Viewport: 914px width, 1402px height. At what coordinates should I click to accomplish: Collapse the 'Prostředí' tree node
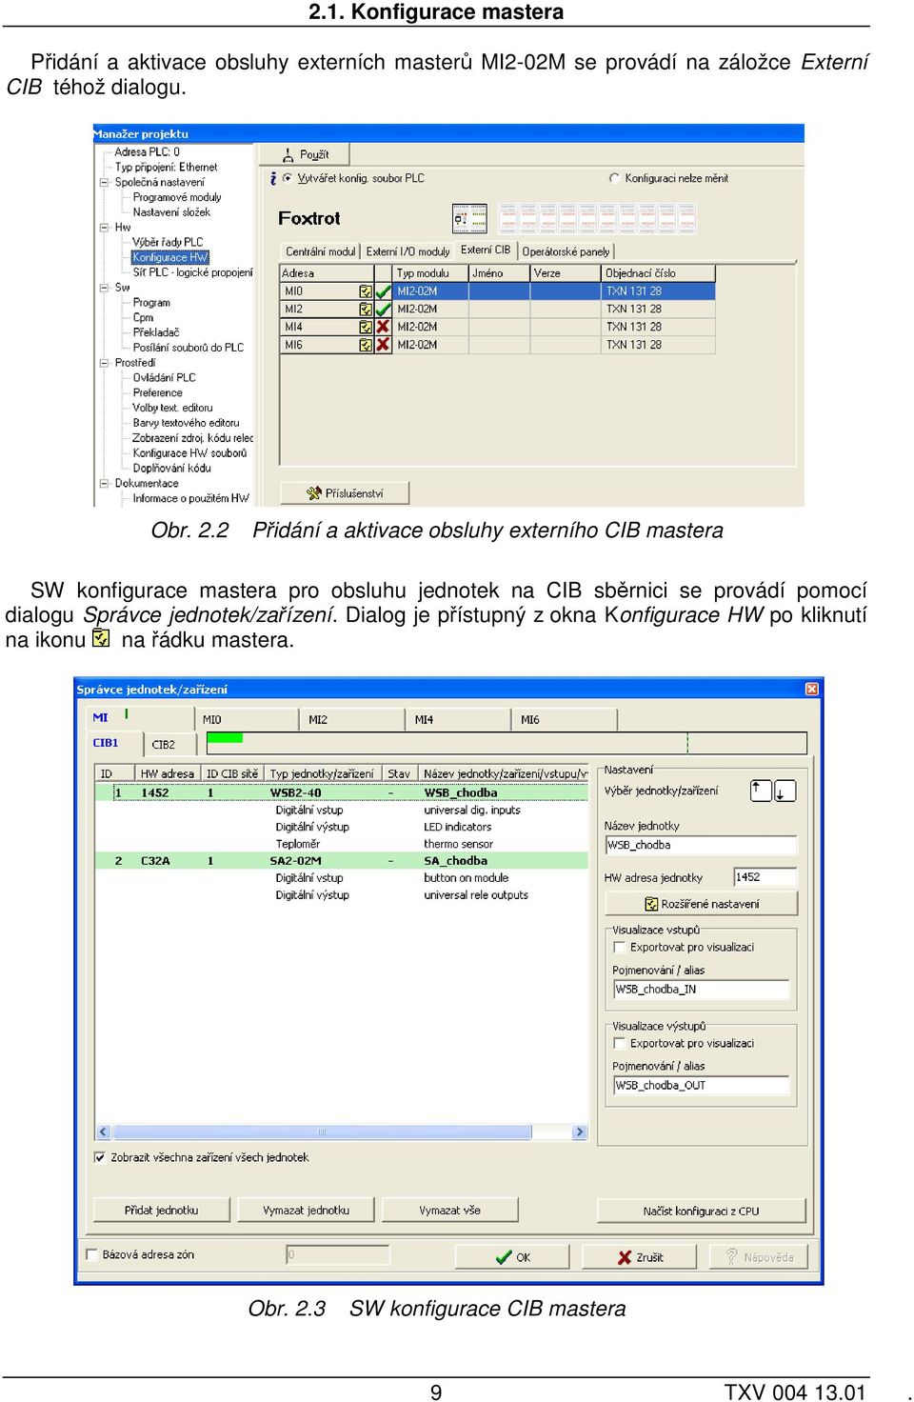pos(104,363)
